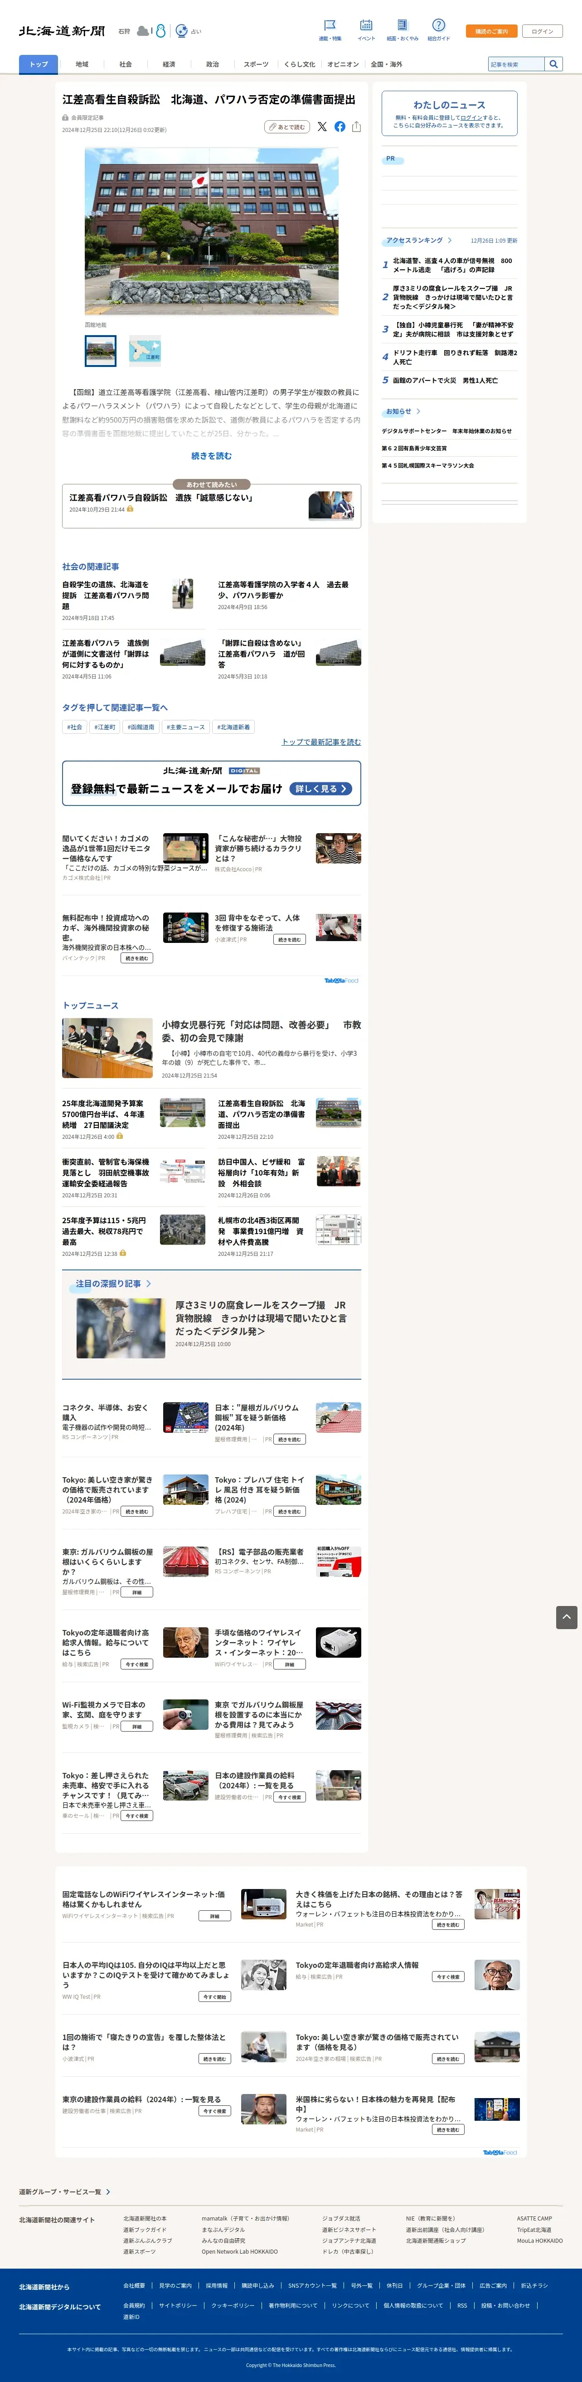
Task: Select the トップ tab
Action: click(x=38, y=64)
